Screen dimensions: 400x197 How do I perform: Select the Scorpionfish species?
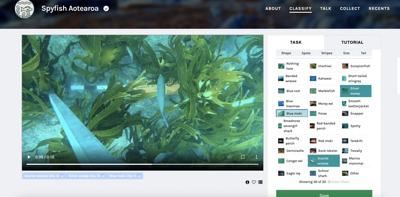(x=356, y=66)
